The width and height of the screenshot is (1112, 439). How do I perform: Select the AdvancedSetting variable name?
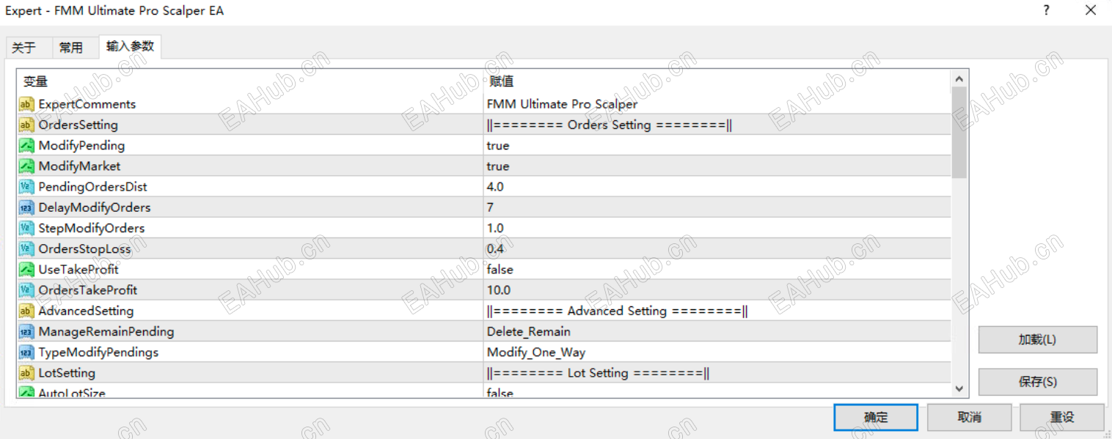(86, 311)
